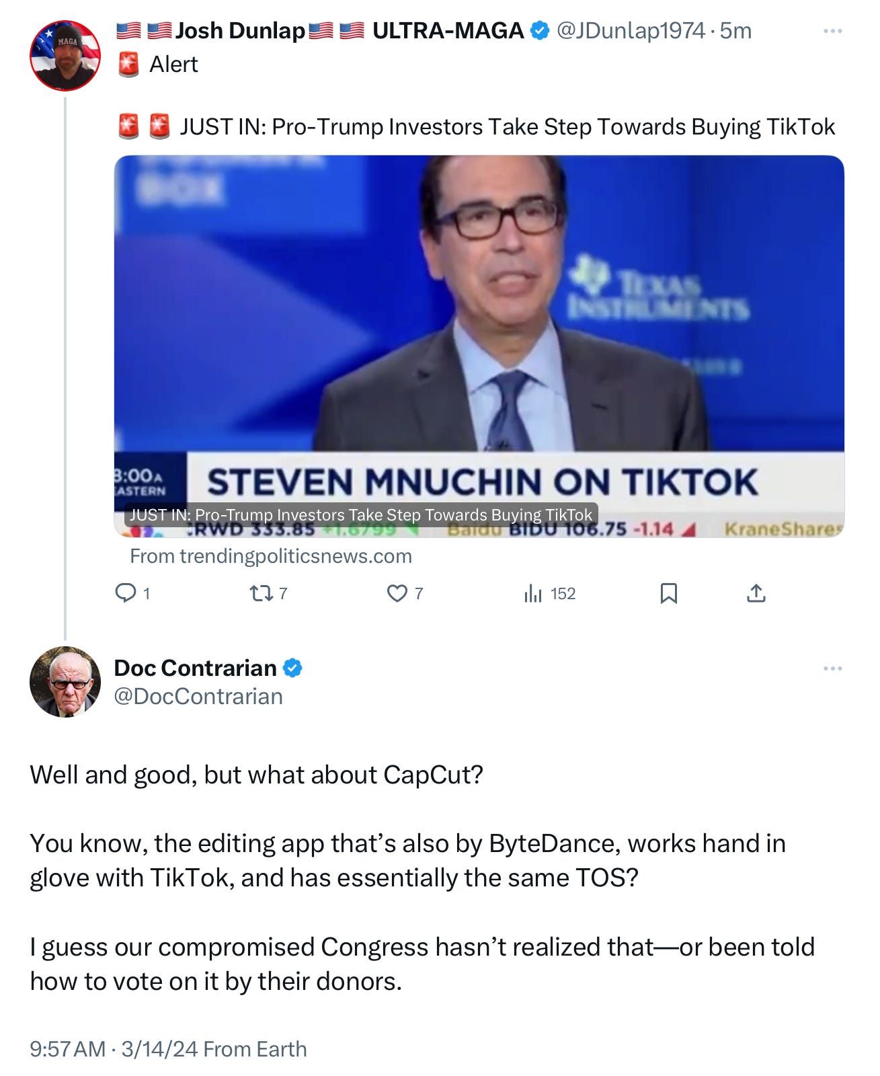Screen dimensions: 880x1076
Task: Click the reply icon on Josh Dunlap's tweet
Action: coord(126,592)
